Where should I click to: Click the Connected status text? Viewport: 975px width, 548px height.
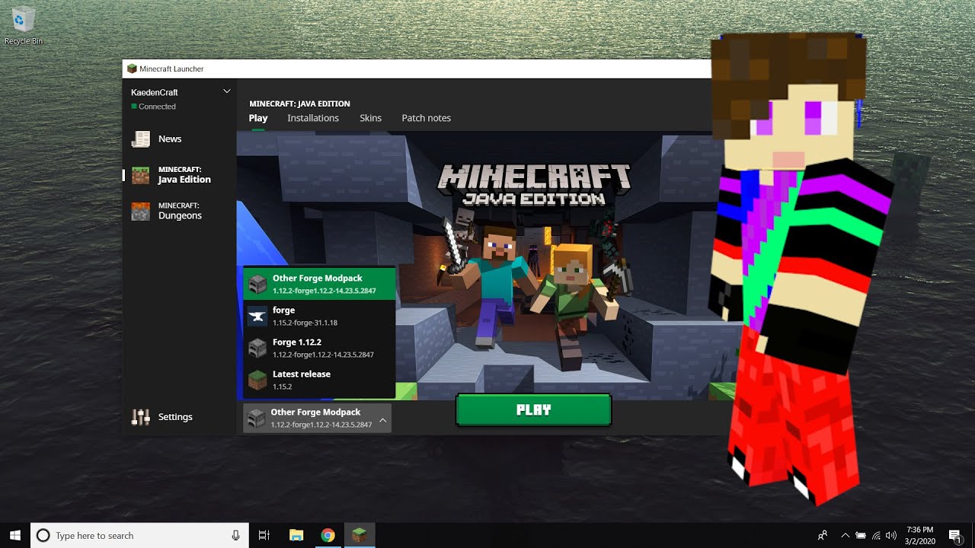point(157,107)
